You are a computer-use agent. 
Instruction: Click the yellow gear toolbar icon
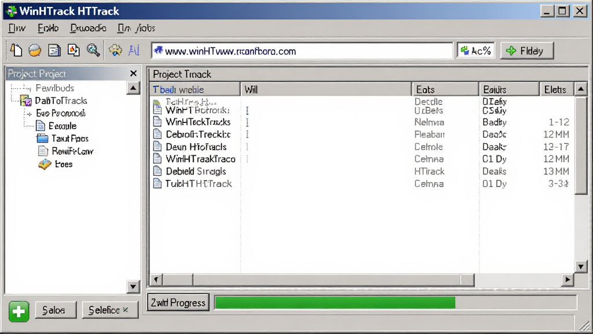tap(115, 50)
